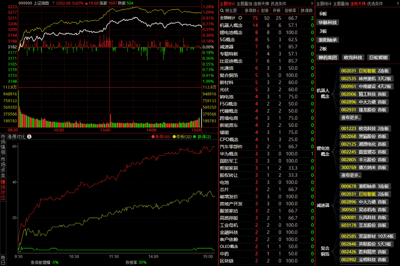Open 主题统计 tab in right panel
The height and width of the screenshot is (266, 400).
pos(324,4)
